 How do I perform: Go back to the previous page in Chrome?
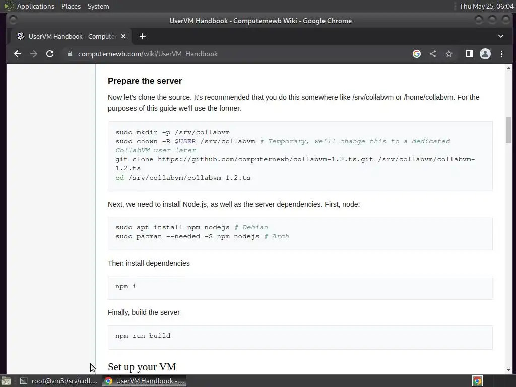tap(18, 54)
